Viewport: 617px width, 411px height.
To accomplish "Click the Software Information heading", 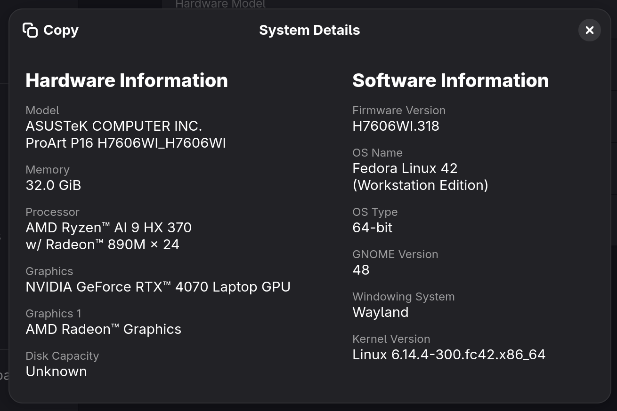I will click(450, 80).
